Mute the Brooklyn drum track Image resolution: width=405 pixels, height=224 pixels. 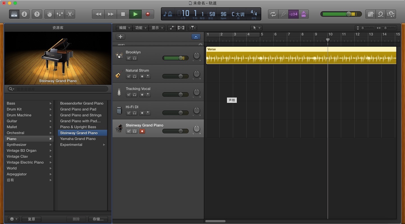(129, 58)
